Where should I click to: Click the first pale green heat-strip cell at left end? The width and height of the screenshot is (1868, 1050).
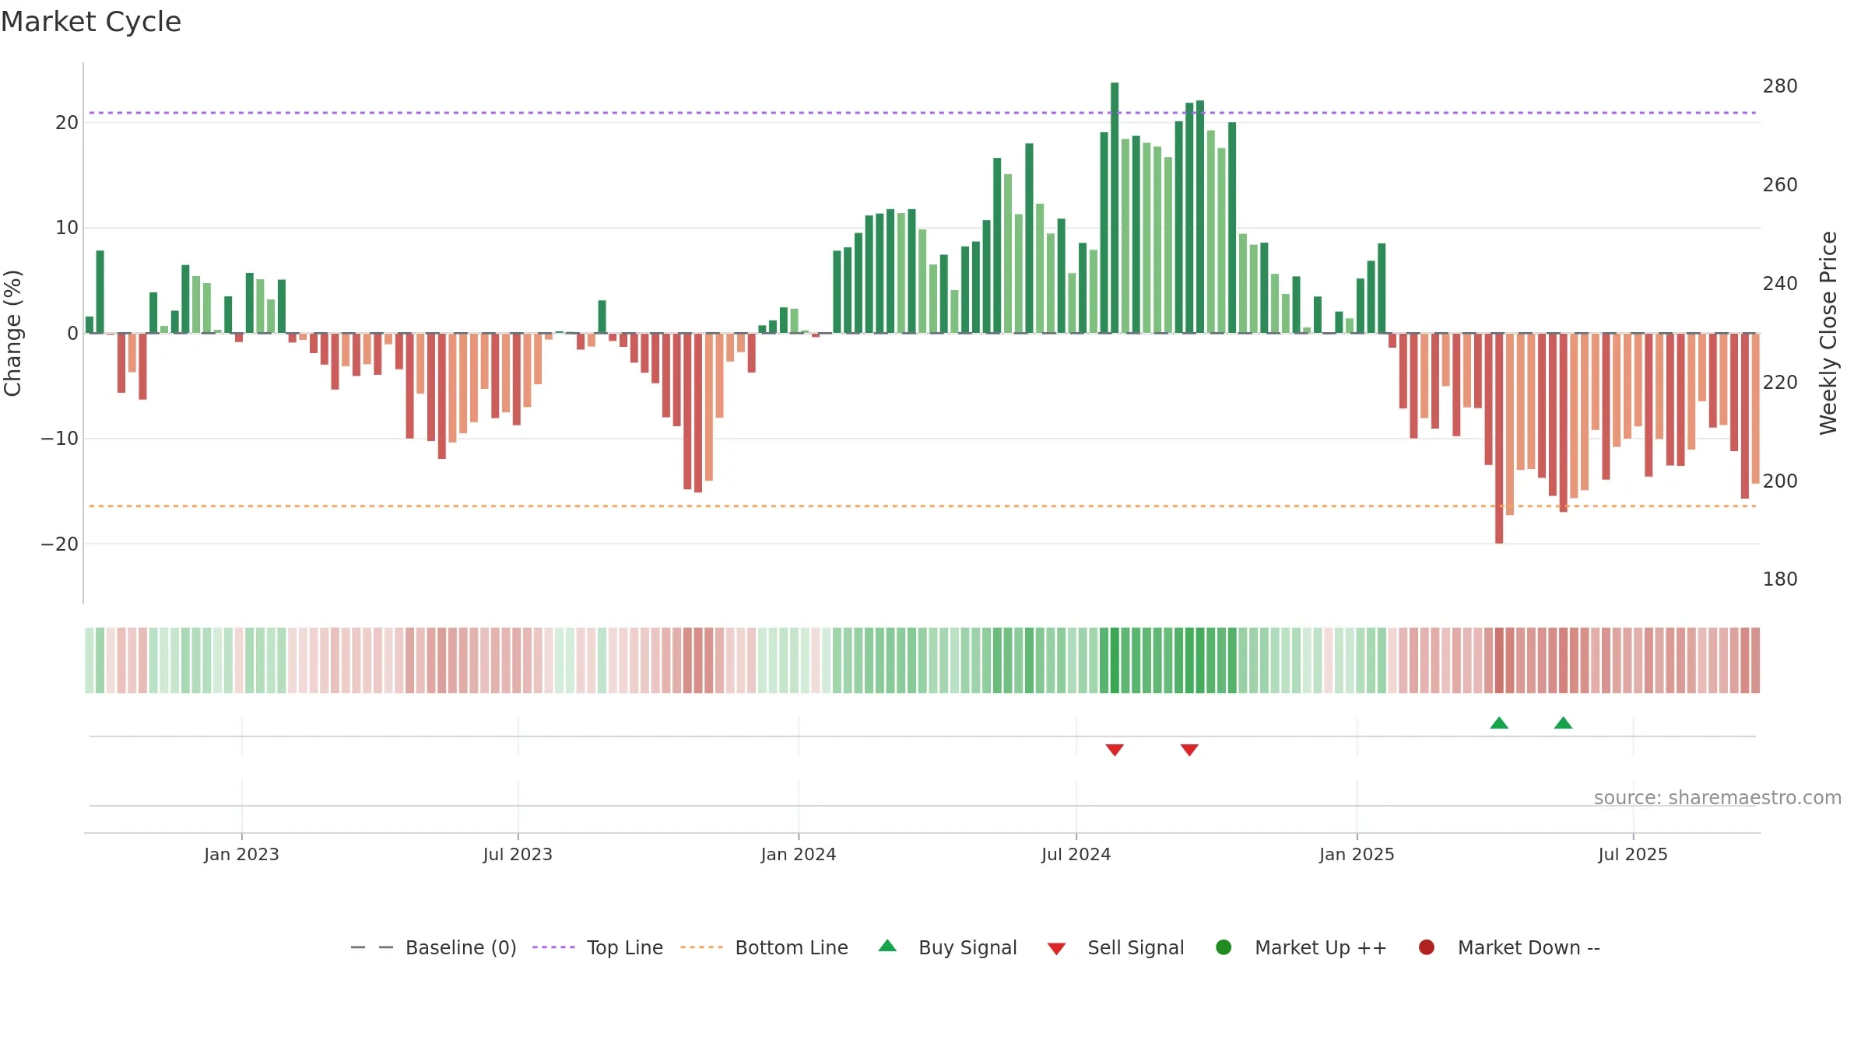point(90,660)
